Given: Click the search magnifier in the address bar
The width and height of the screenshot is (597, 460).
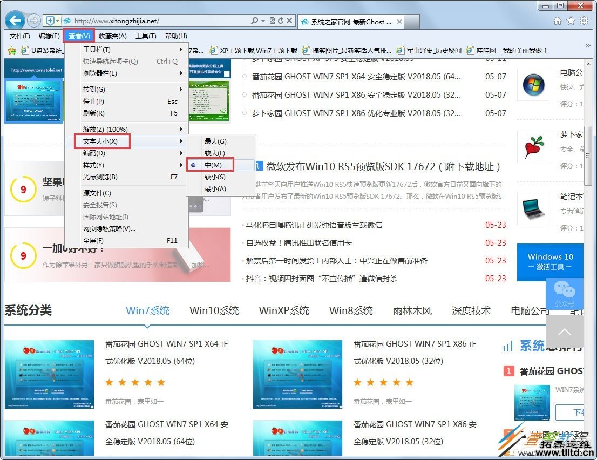Looking at the screenshot, I should [255, 20].
